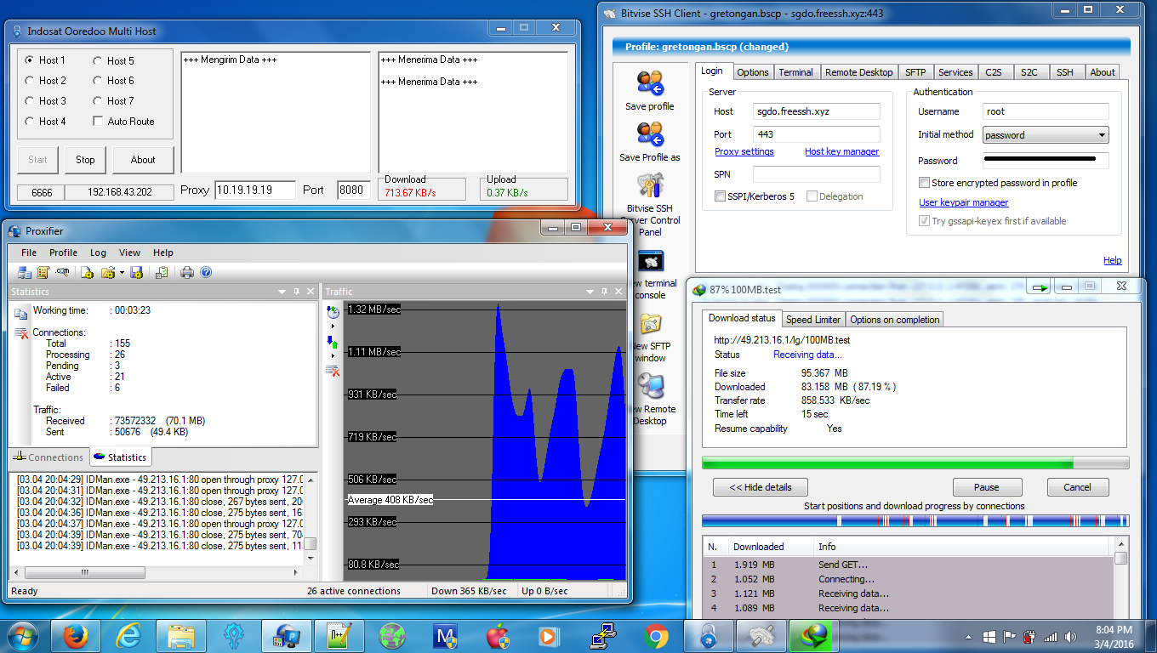Select Host 6 radio button
Viewport: 1157px width, 653px height.
pos(98,81)
